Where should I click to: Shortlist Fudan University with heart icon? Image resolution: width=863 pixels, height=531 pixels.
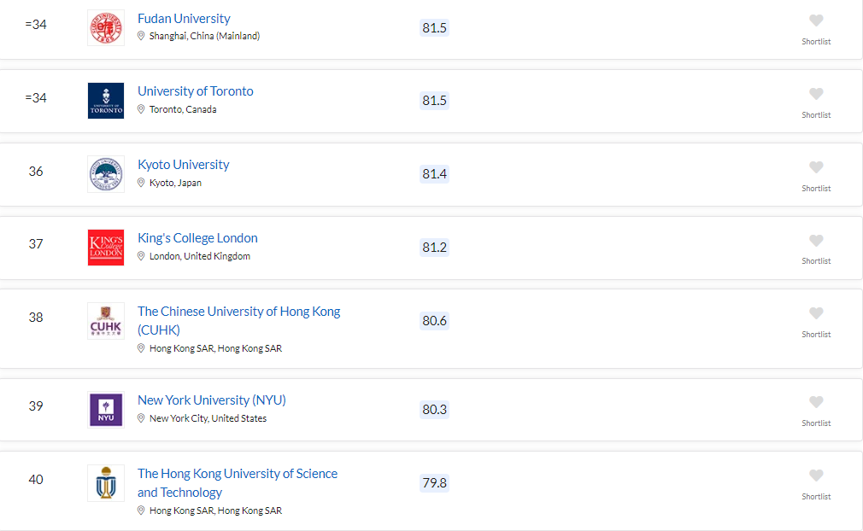[816, 20]
